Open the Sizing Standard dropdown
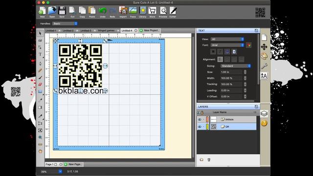This screenshot has width=313, height=176. (236, 66)
